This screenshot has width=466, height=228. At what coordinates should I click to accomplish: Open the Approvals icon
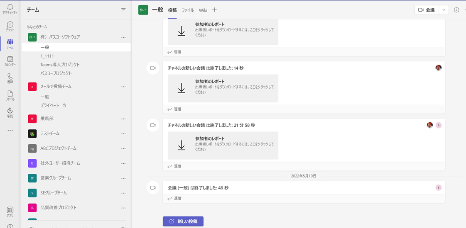(10, 113)
